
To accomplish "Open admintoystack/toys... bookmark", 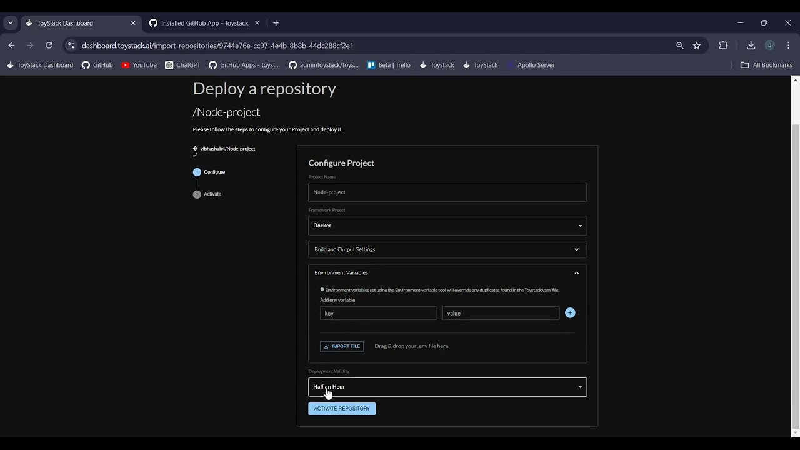I will click(324, 65).
